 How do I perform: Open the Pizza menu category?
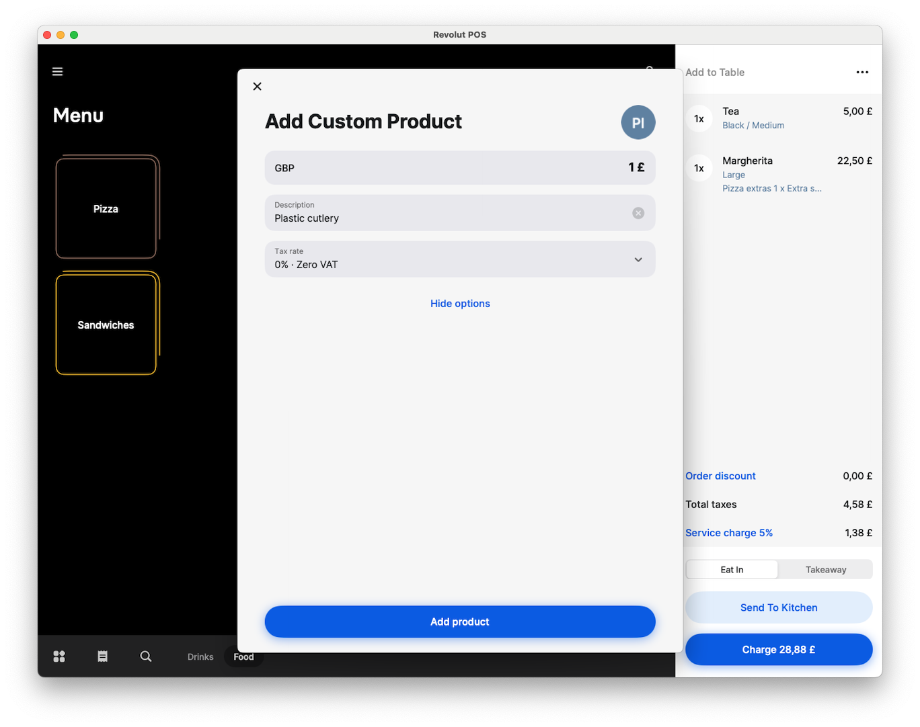tap(107, 208)
